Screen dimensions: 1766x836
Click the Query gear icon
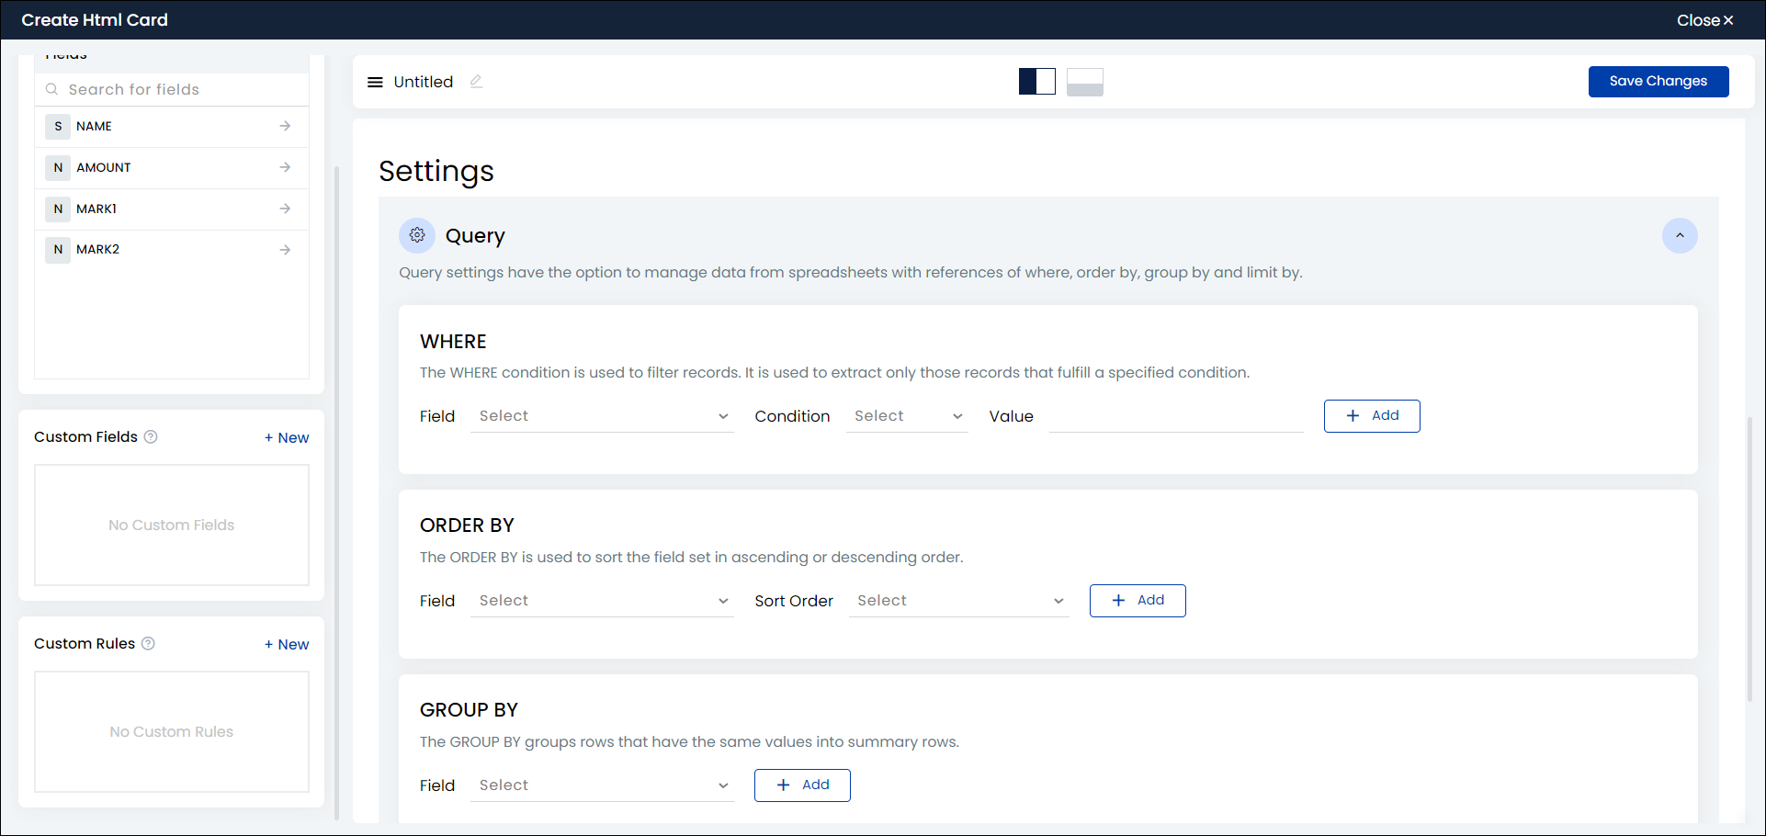[x=417, y=236]
